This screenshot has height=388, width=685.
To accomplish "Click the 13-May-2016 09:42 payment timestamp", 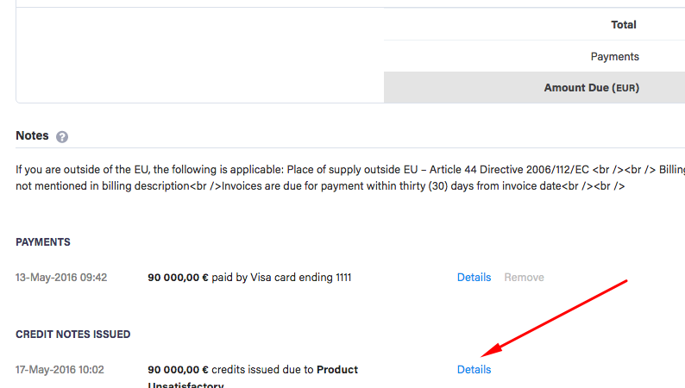I will [61, 277].
